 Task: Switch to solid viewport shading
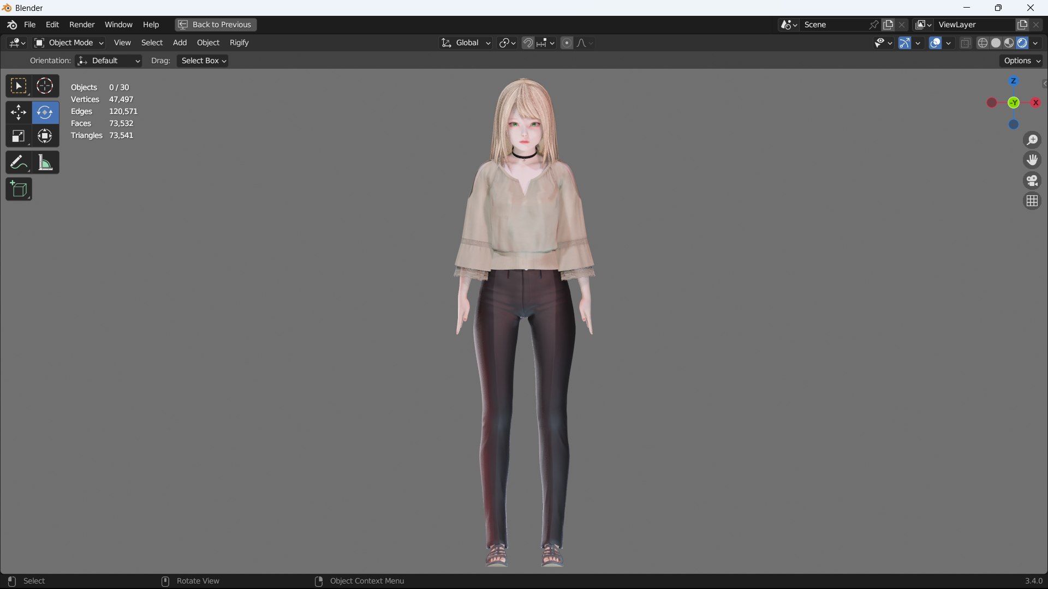click(x=996, y=43)
